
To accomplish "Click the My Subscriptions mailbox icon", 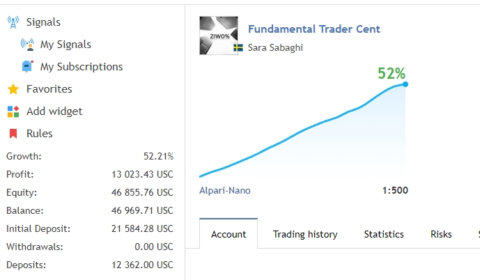I will [28, 67].
